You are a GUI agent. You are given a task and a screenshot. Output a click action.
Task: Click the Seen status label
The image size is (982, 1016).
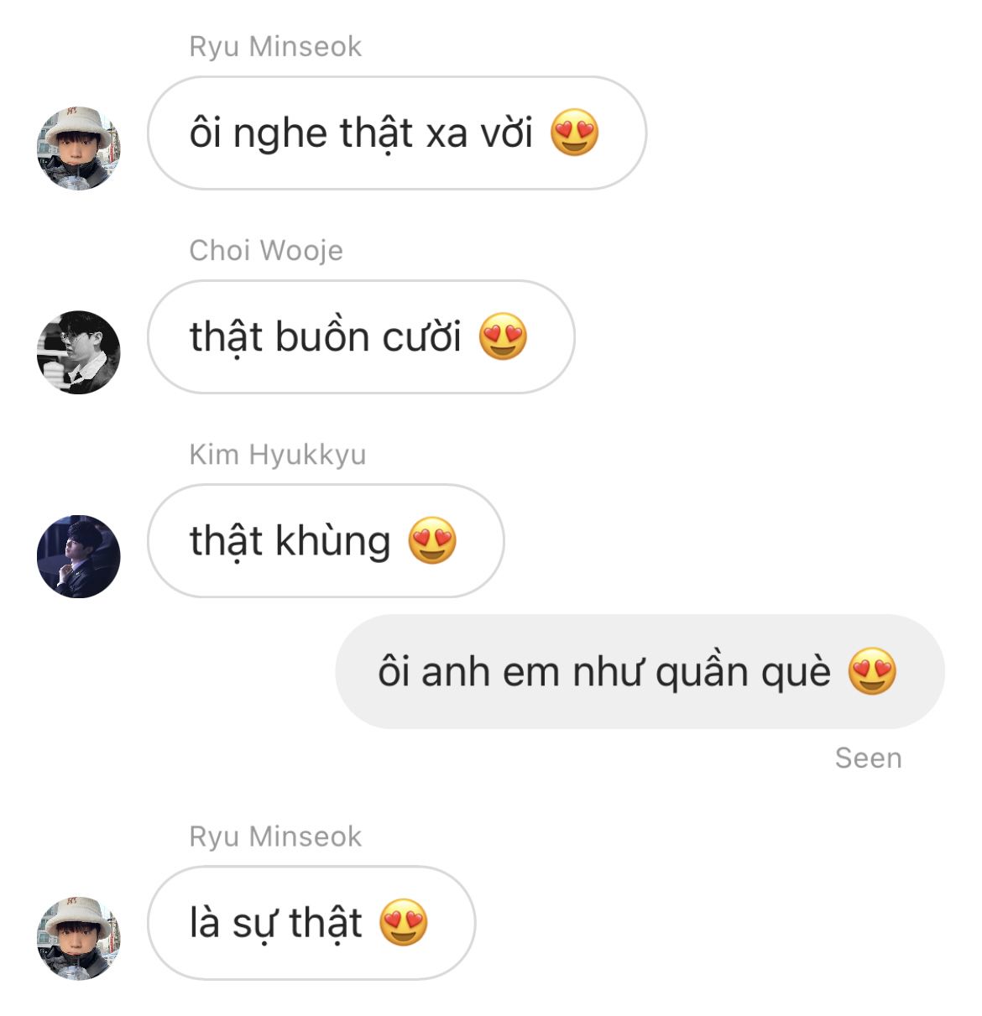coord(869,758)
